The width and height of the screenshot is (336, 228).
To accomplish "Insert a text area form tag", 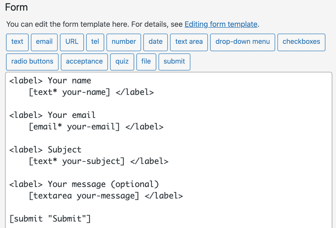I will 189,42.
